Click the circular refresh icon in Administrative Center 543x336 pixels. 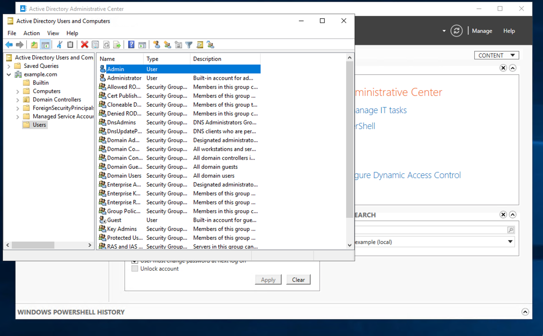456,31
